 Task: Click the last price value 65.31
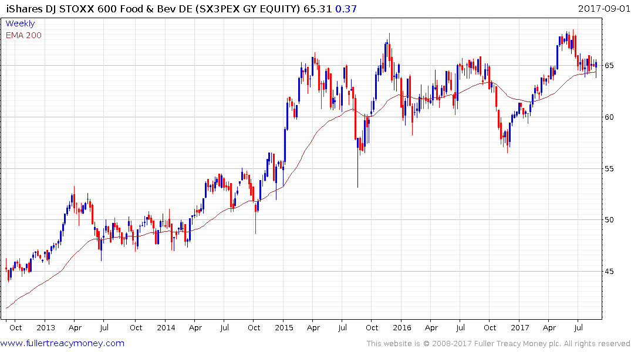[x=318, y=9]
